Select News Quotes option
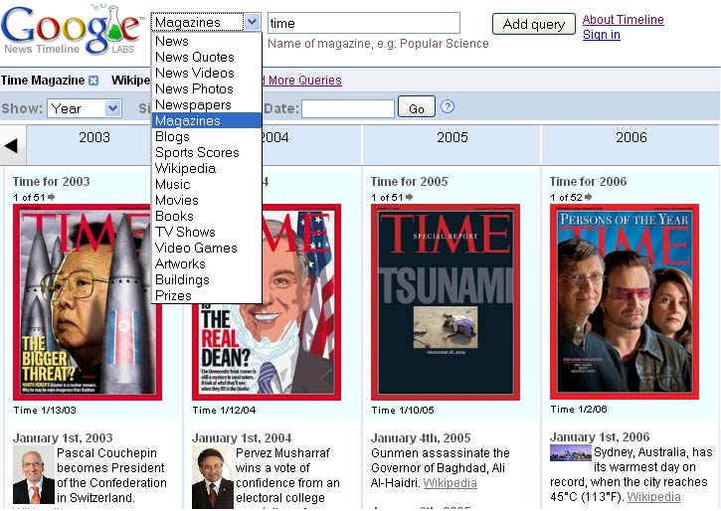This screenshot has width=721, height=511. [x=207, y=57]
